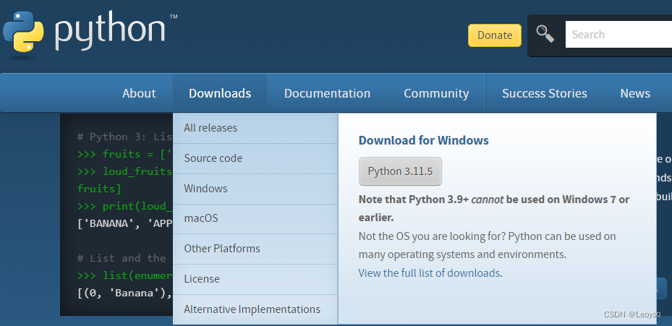672x326 pixels.
Task: Click the '>>> list(enumer' code line
Action: [x=124, y=276]
